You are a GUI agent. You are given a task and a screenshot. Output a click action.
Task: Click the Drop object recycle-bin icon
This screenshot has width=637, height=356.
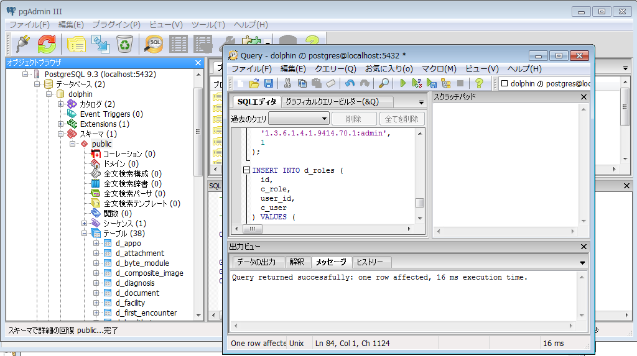(124, 44)
